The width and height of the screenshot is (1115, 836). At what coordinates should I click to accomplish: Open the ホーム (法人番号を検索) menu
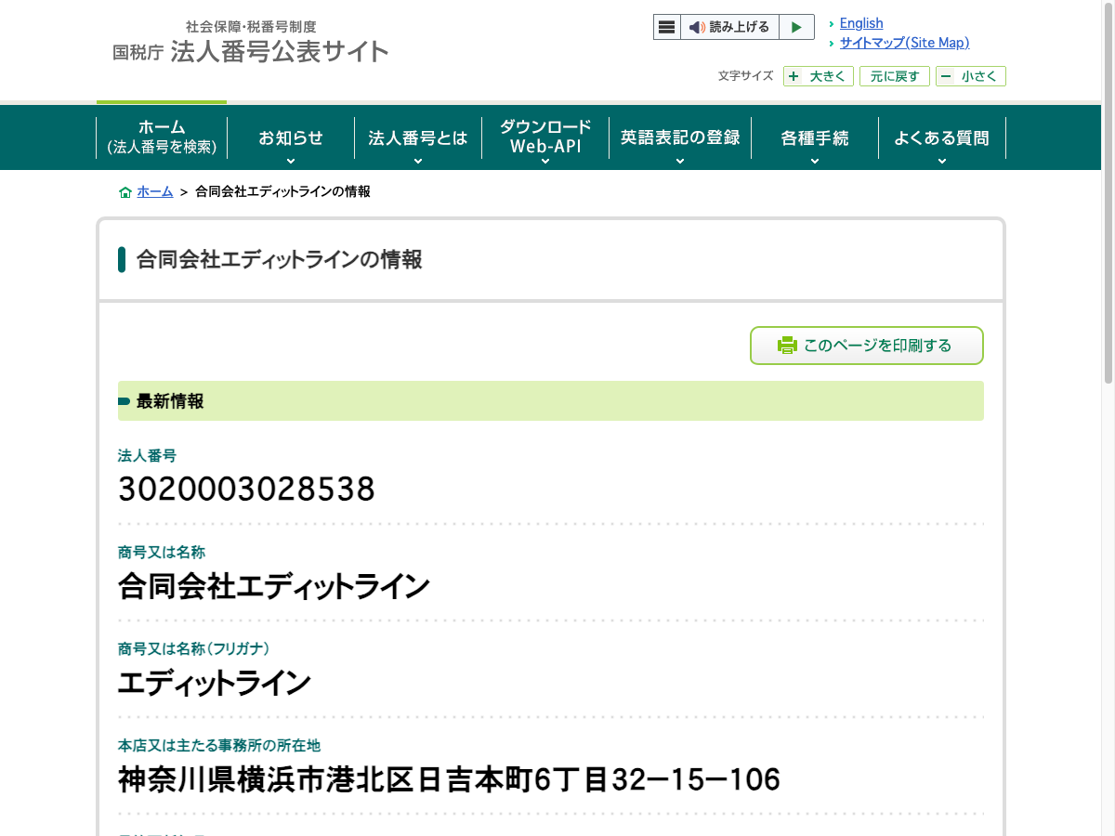162,137
